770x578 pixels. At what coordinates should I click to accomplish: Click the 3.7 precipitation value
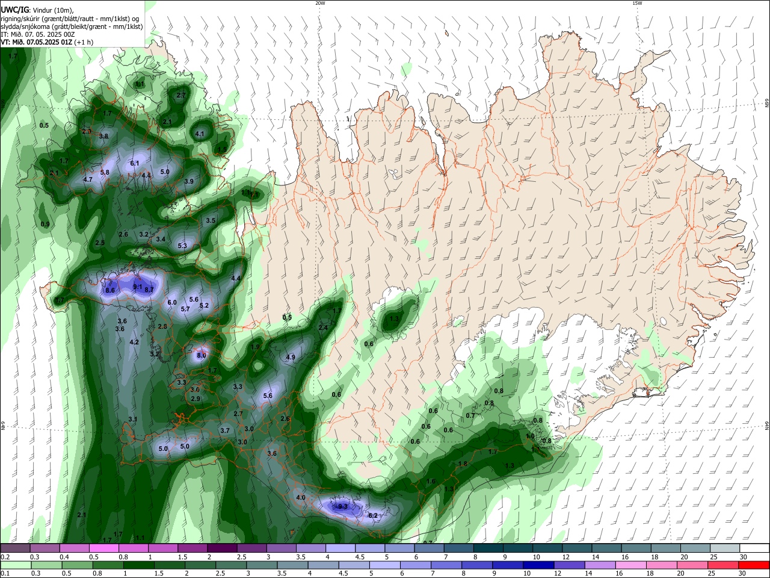click(x=225, y=430)
